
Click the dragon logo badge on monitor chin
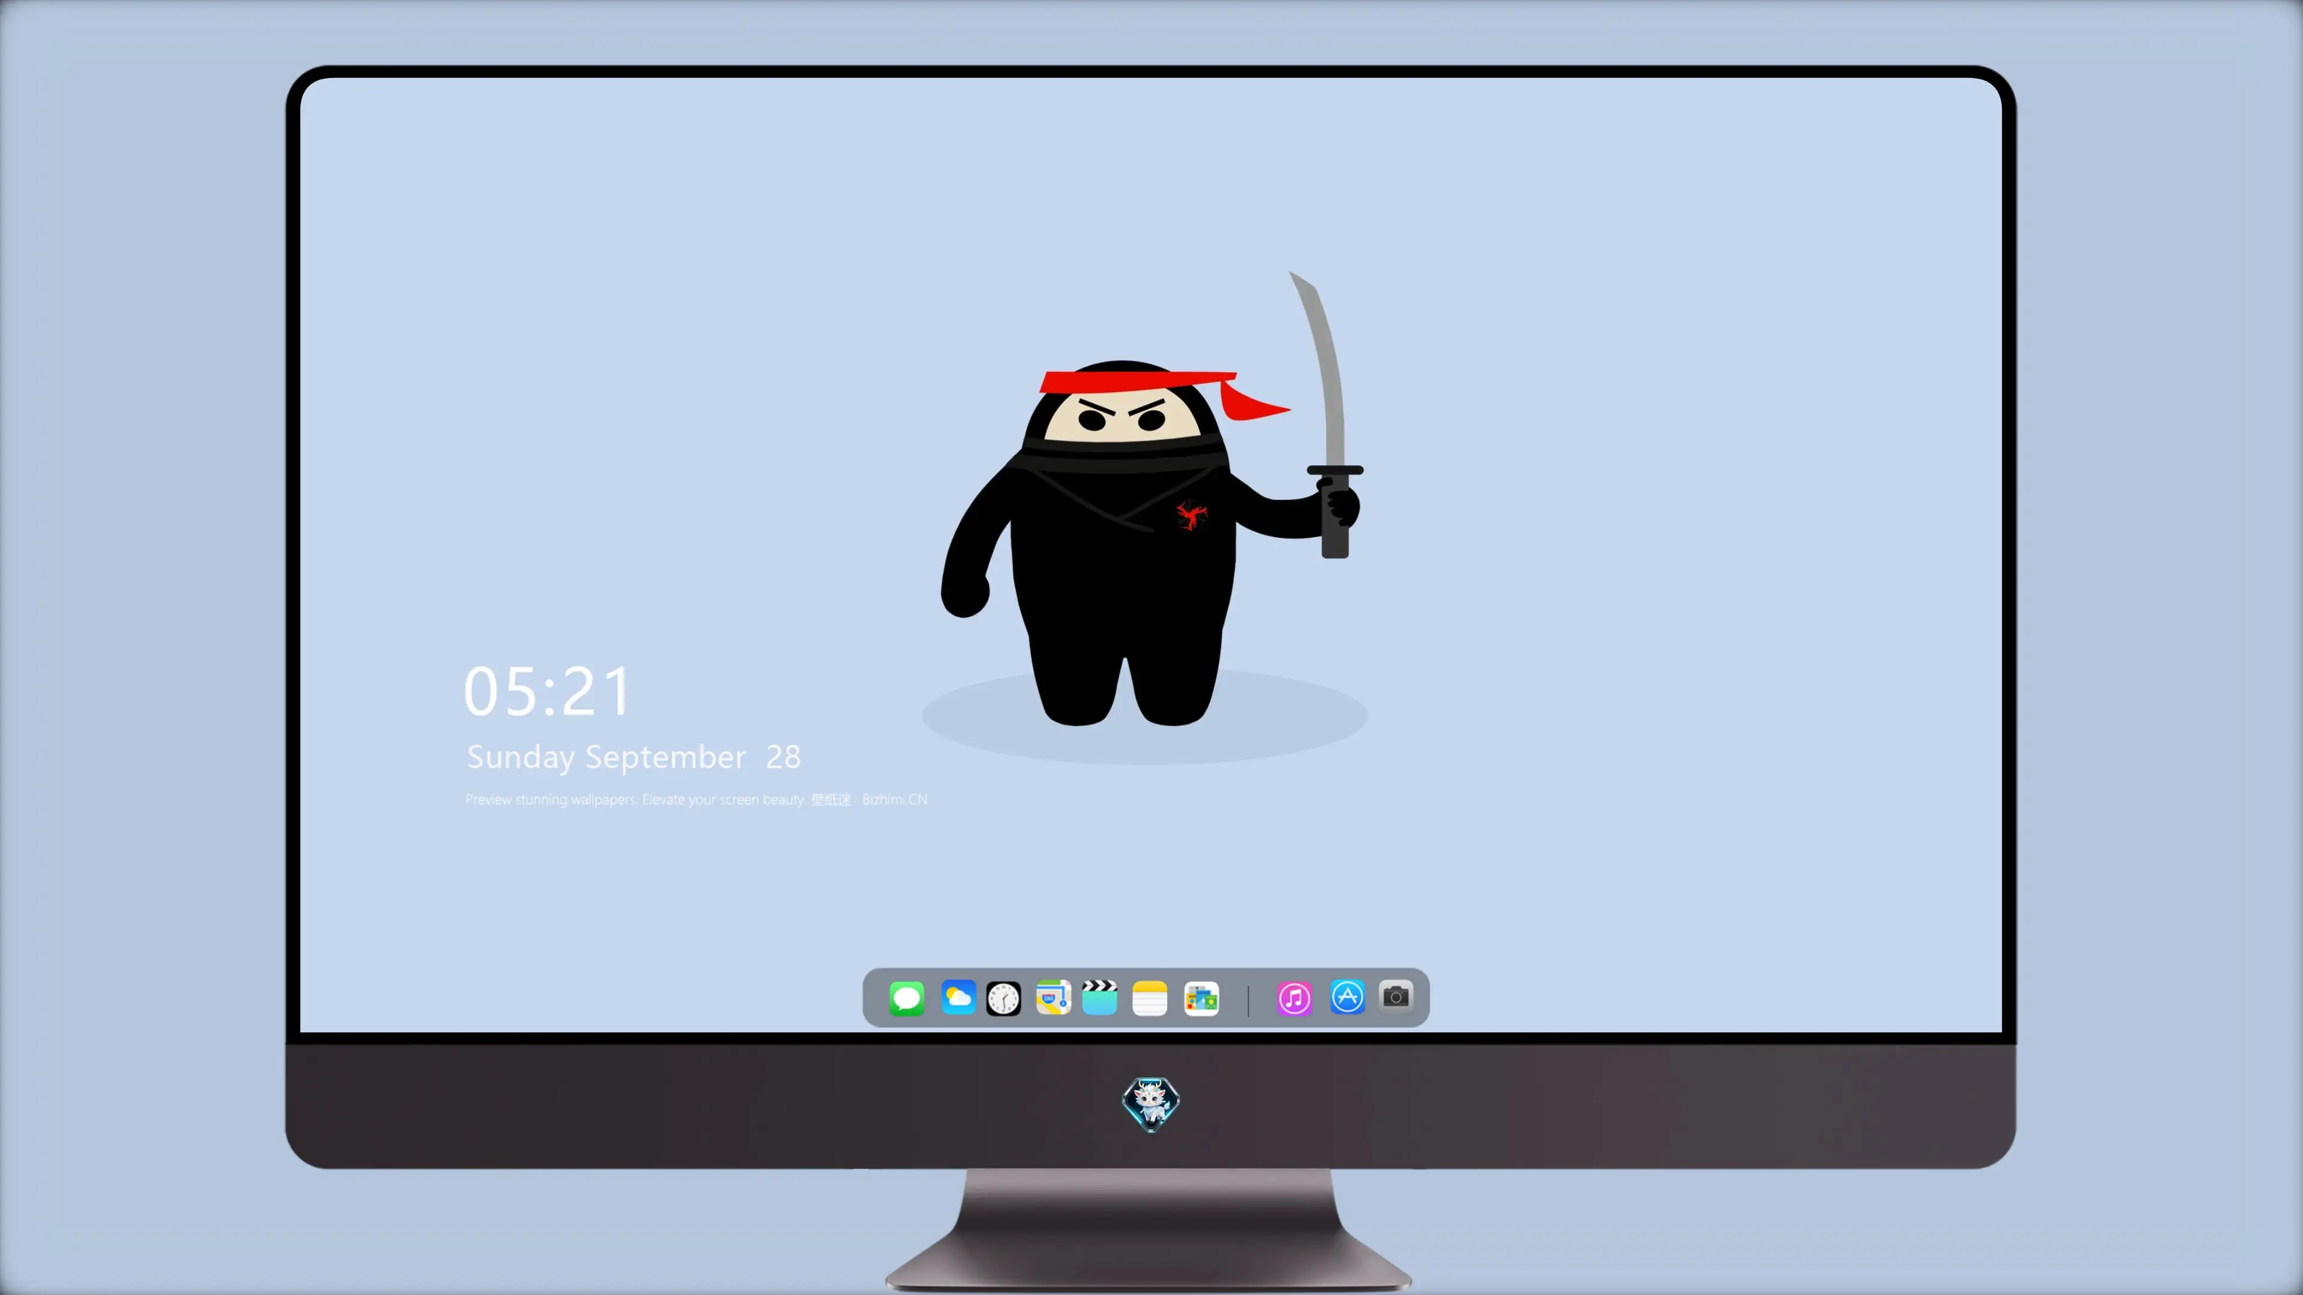pyautogui.click(x=1151, y=1104)
